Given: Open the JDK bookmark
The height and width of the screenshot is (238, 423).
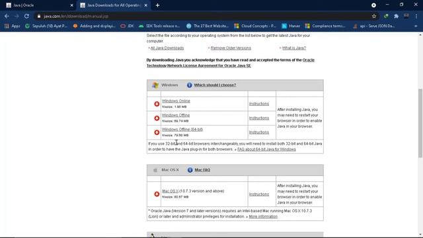Looking at the screenshot, I should 128,26.
